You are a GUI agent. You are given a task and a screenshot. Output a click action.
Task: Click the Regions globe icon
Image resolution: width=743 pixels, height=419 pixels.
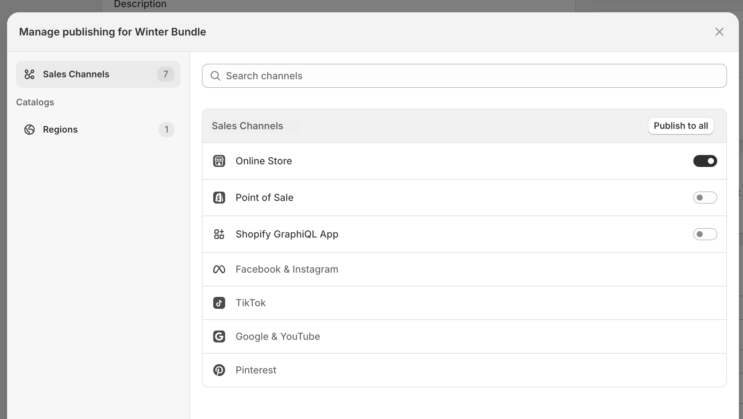30,130
